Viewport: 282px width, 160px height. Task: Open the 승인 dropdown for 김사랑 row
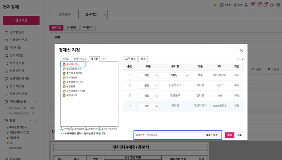click(x=148, y=96)
